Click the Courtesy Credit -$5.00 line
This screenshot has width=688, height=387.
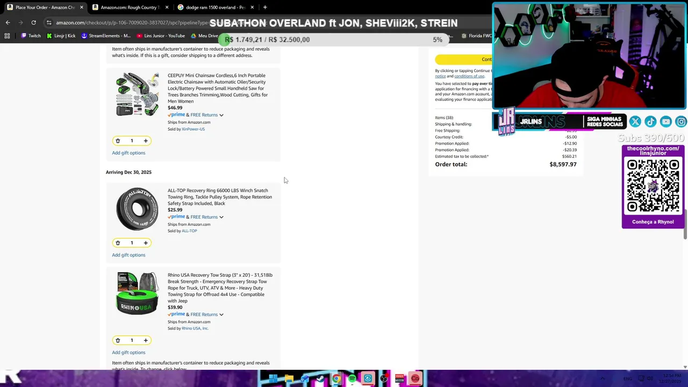coord(506,137)
